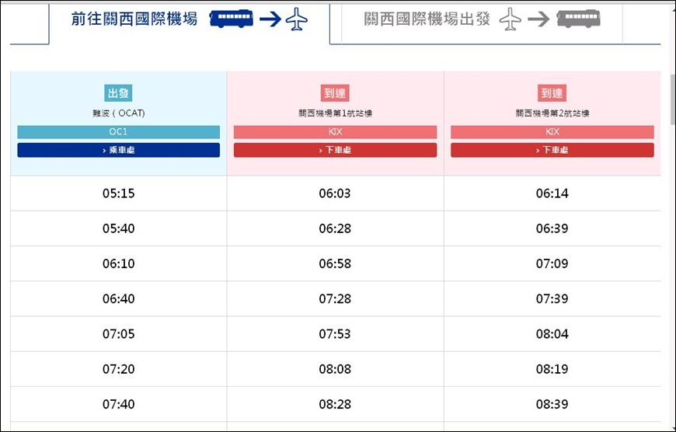
Task: Click the 07:28 arrival time cell
Action: pos(335,299)
